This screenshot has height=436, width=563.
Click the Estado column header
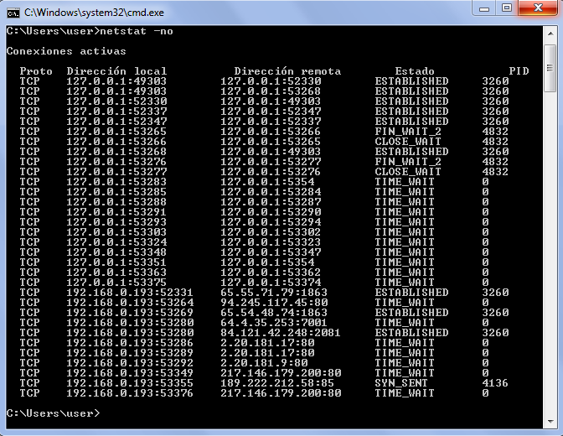pyautogui.click(x=415, y=71)
